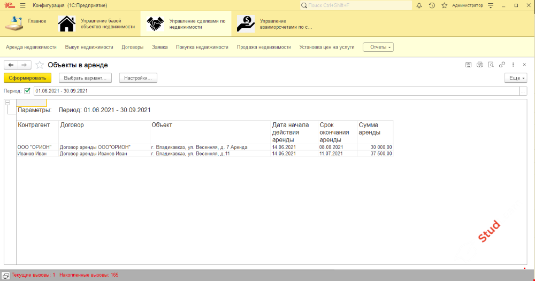This screenshot has width=535, height=281.
Task: Click the favorites star in the title bar
Action: 444,5
